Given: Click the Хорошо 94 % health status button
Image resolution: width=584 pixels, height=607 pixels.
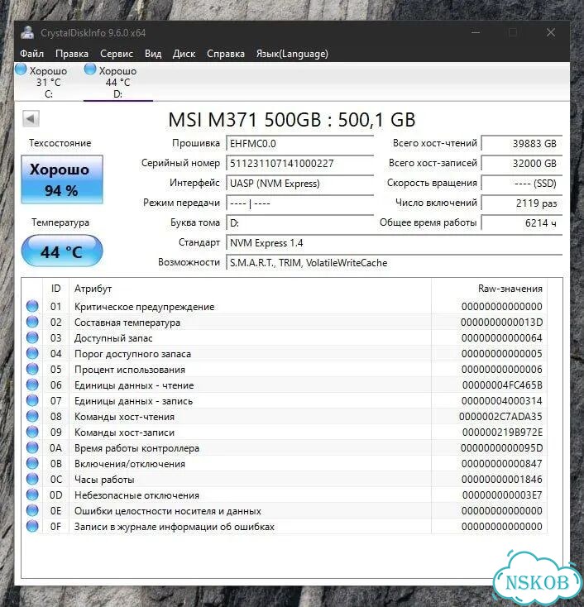Looking at the screenshot, I should (x=62, y=179).
